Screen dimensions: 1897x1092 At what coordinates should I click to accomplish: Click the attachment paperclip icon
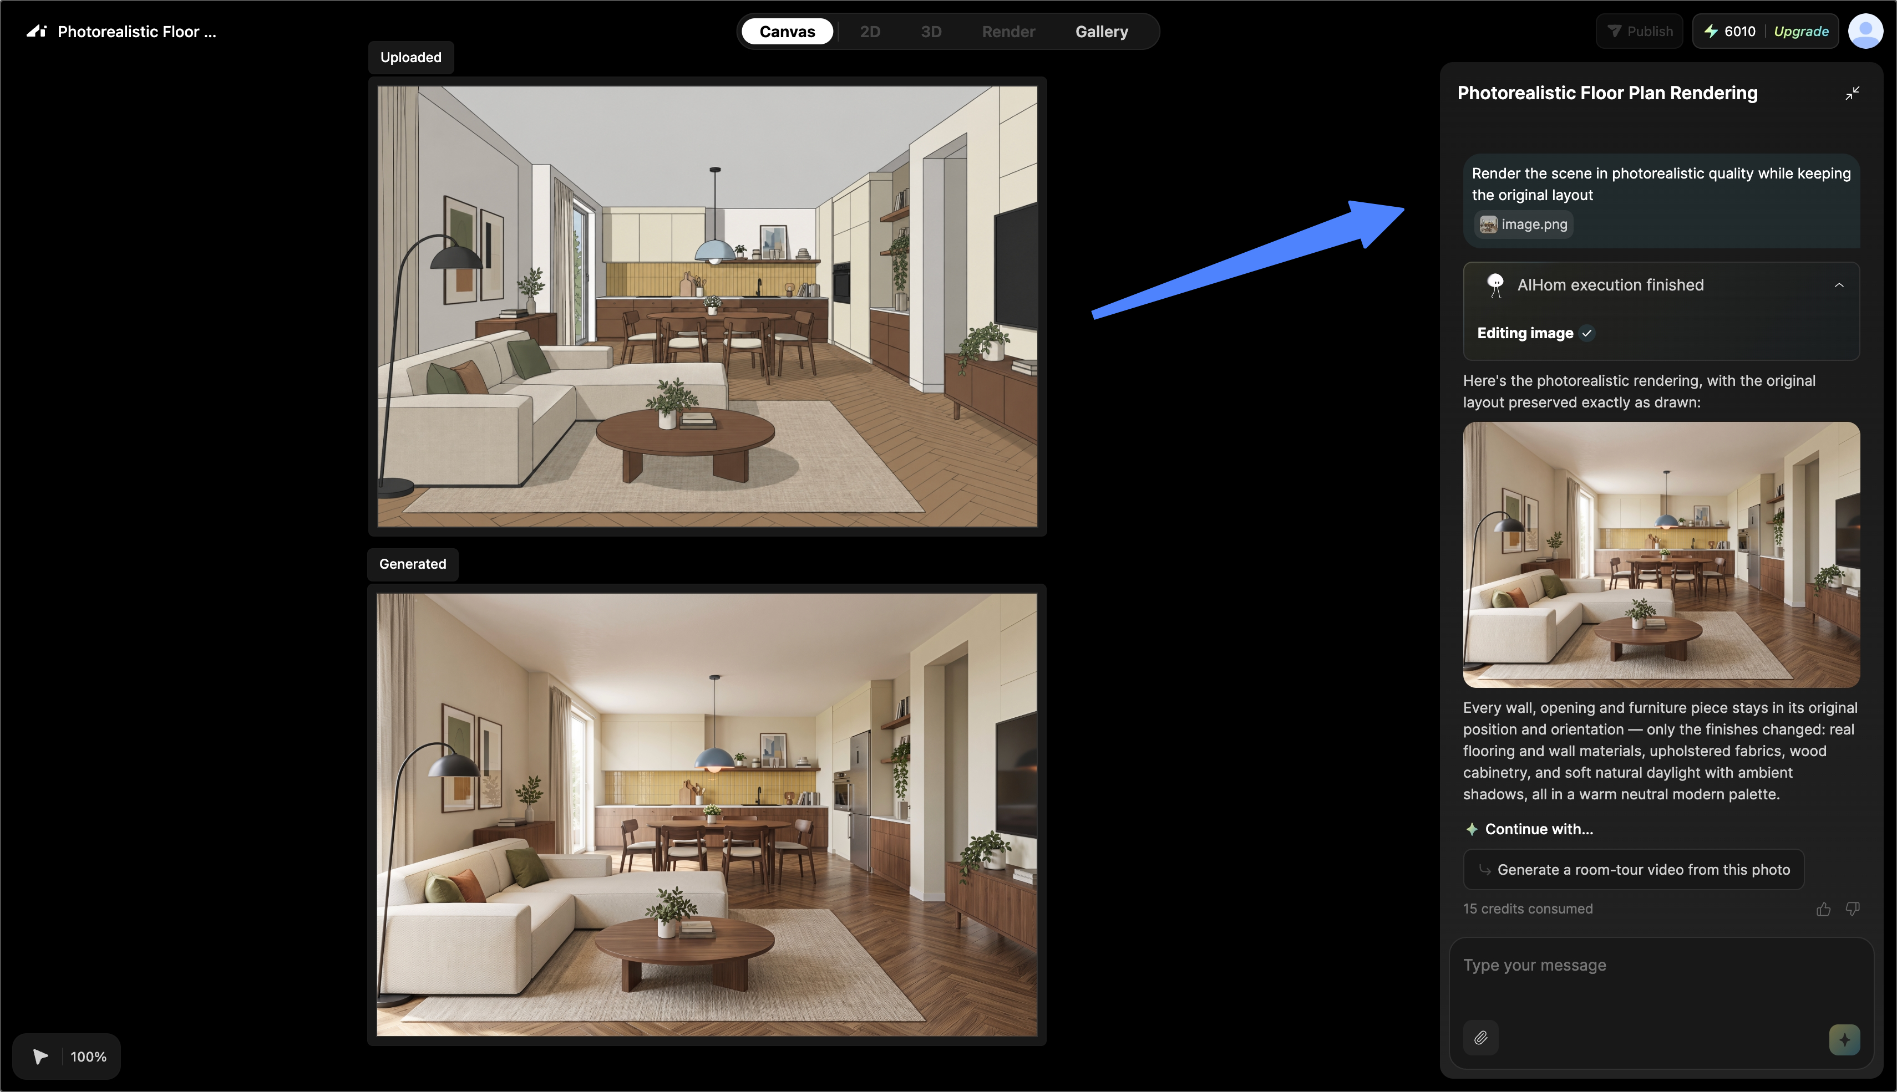pos(1480,1038)
